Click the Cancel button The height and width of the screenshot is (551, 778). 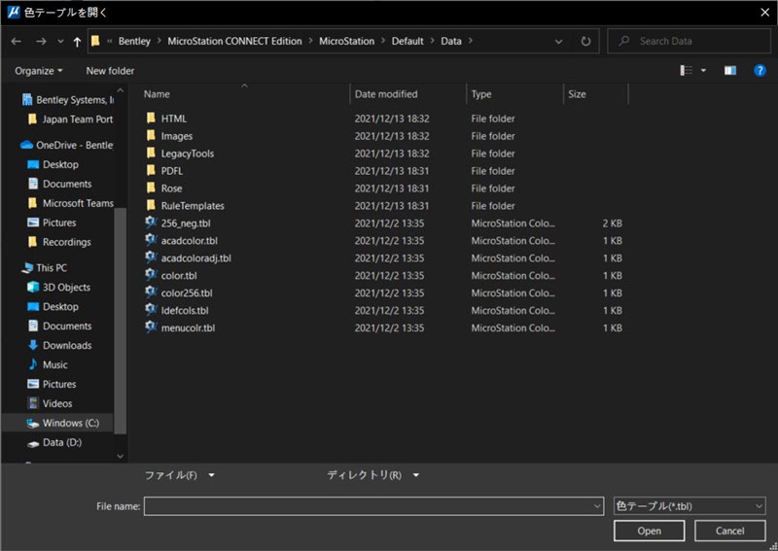coord(730,531)
